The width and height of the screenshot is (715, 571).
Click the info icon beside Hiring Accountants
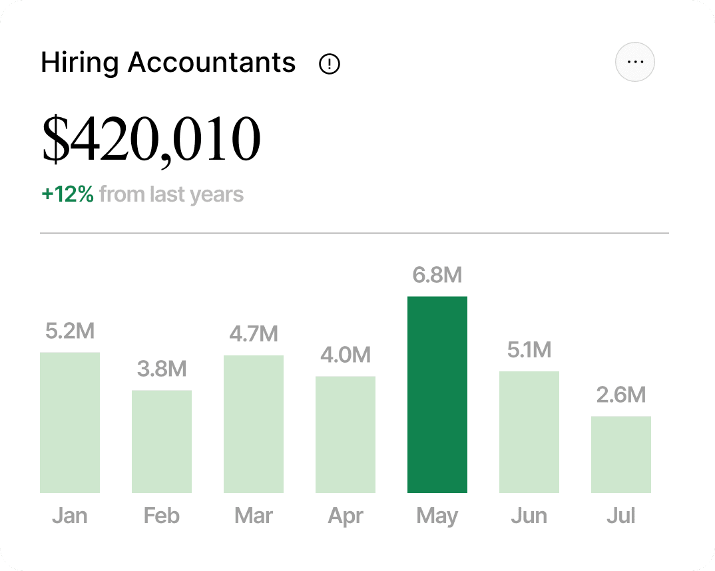click(330, 64)
